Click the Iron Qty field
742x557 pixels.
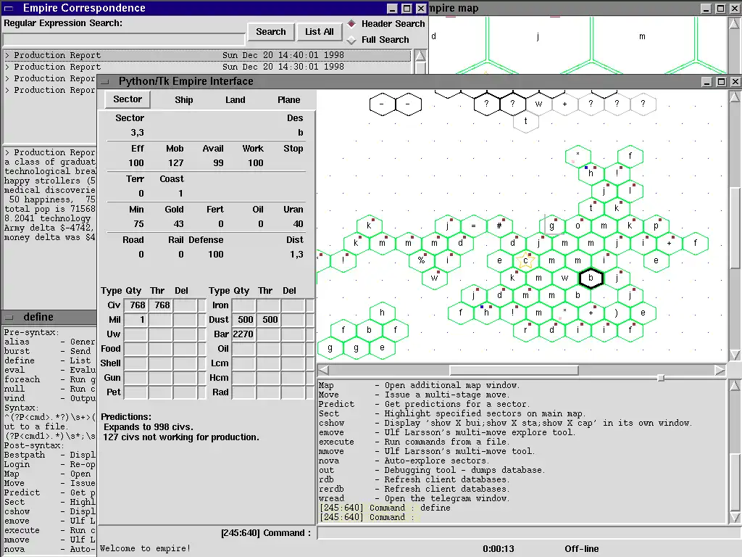pyautogui.click(x=243, y=305)
